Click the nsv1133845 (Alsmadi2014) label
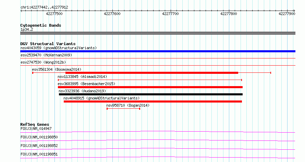The height and width of the screenshot is (162, 305). point(82,77)
